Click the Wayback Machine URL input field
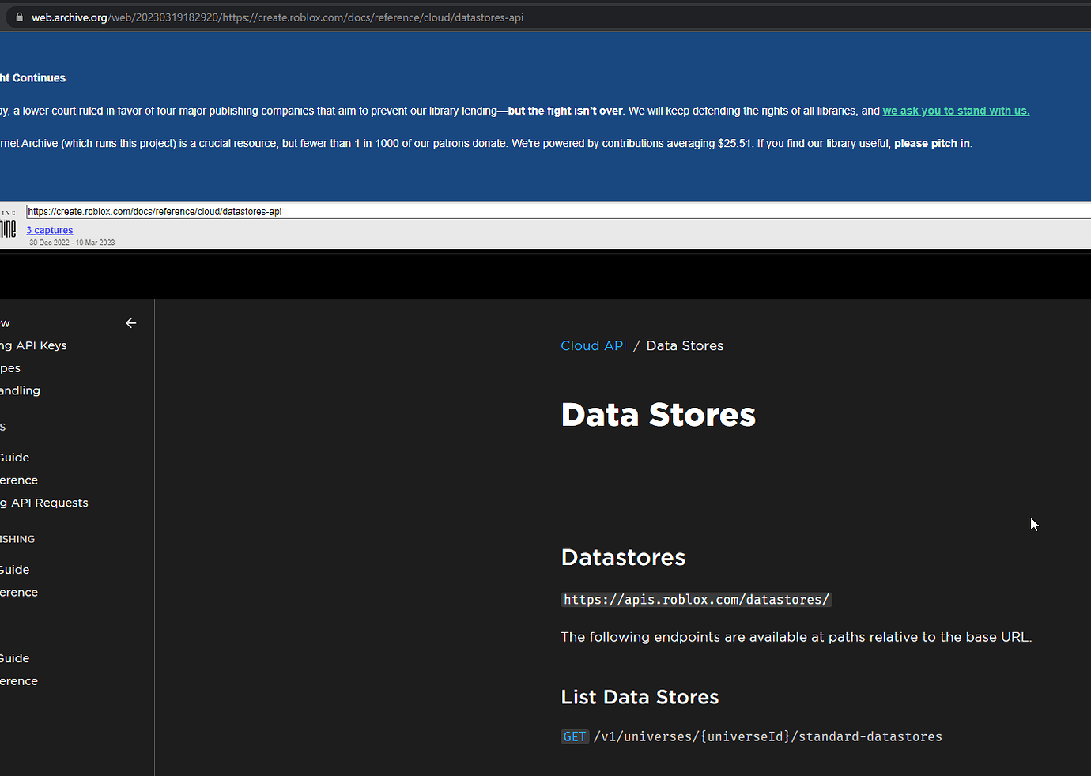This screenshot has height=776, width=1091. point(316,211)
